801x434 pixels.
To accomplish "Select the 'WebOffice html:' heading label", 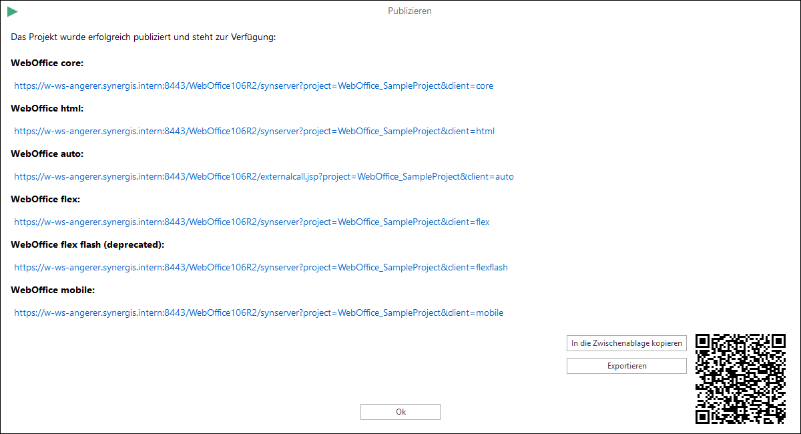I will [x=47, y=108].
